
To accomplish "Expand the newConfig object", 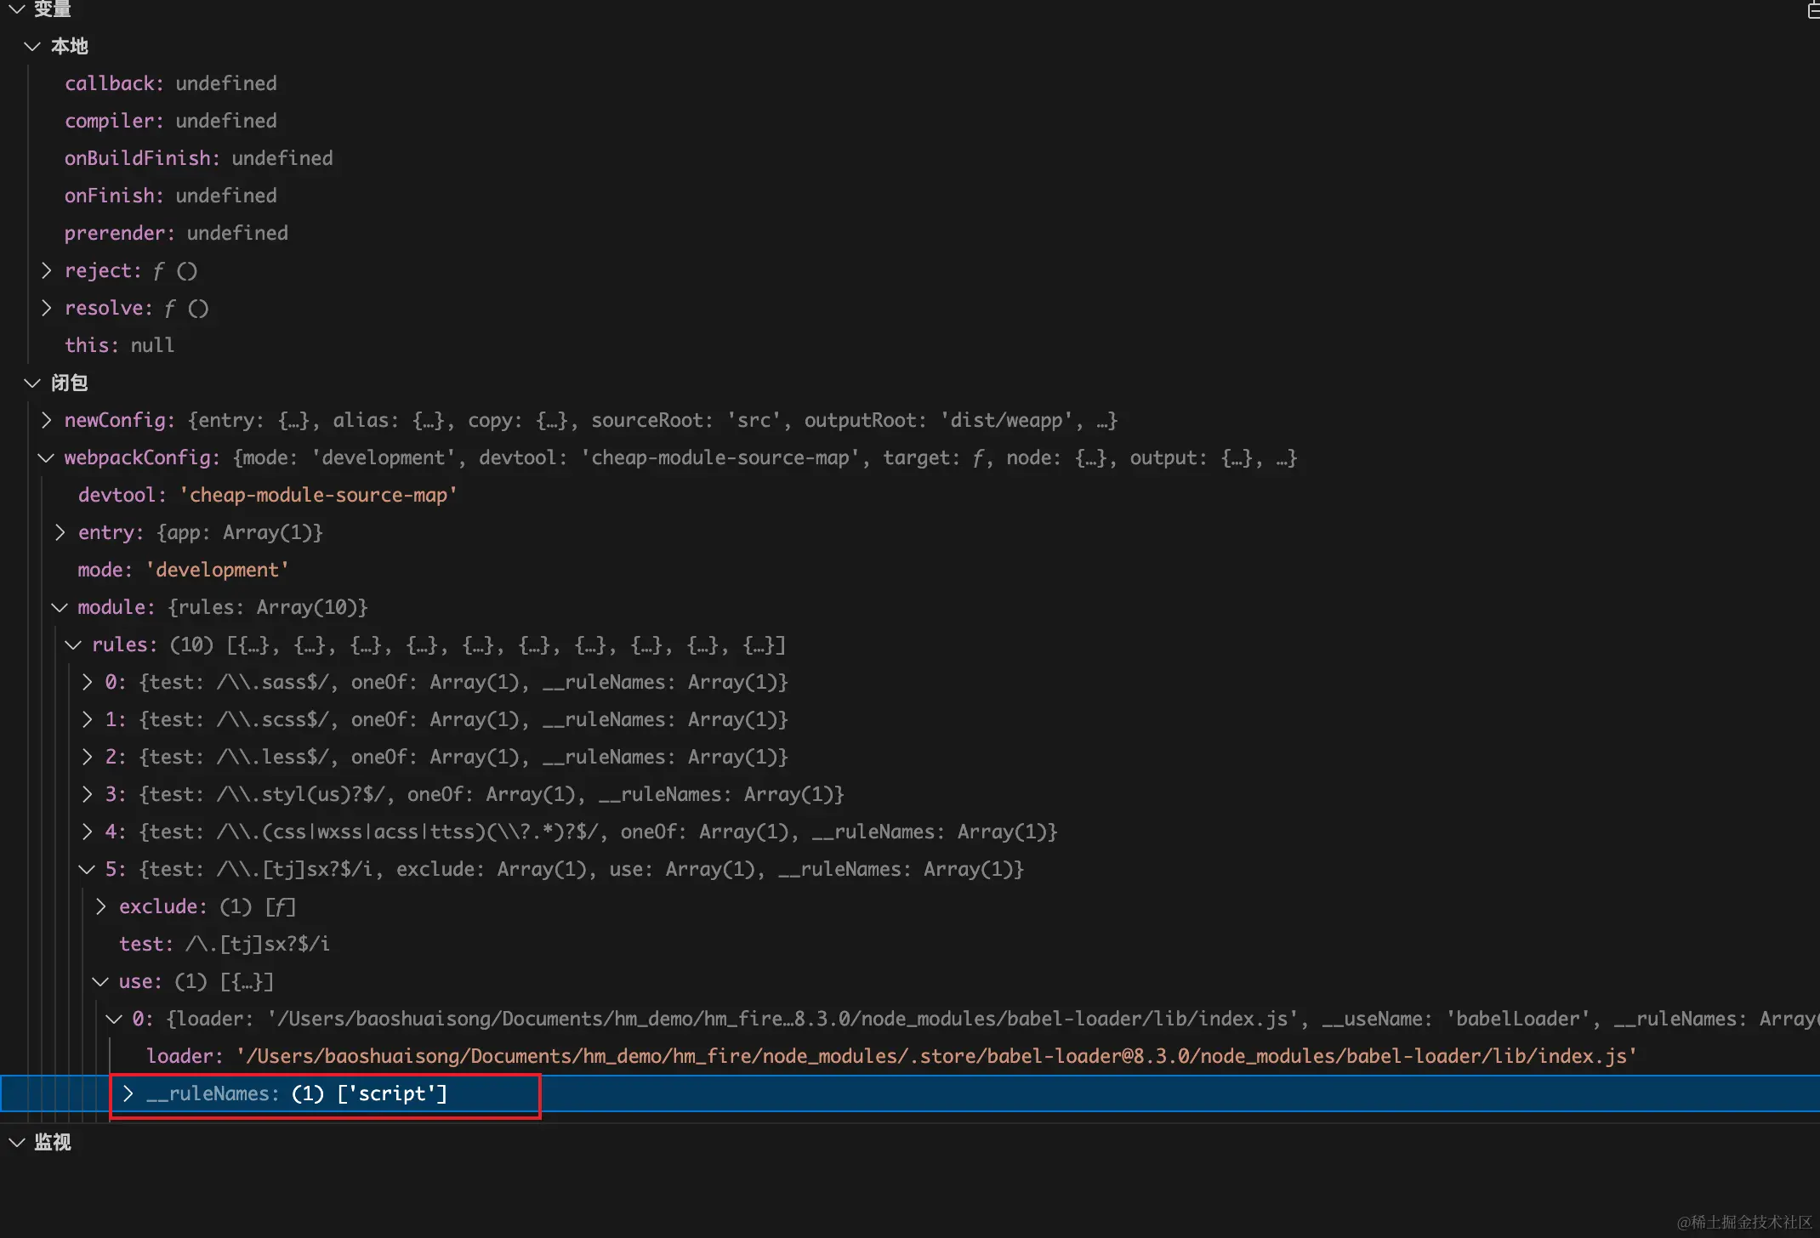I will tap(47, 421).
